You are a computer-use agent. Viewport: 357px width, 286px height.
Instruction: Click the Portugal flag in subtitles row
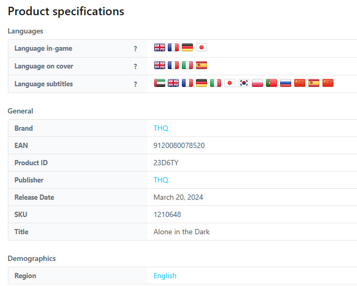click(271, 83)
